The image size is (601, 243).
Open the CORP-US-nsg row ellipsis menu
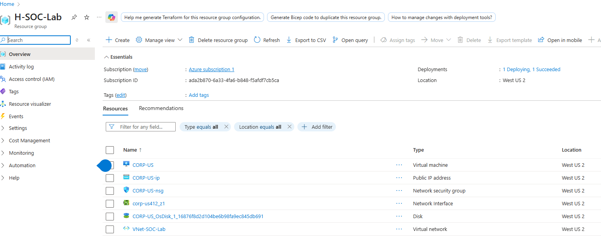pos(399,191)
